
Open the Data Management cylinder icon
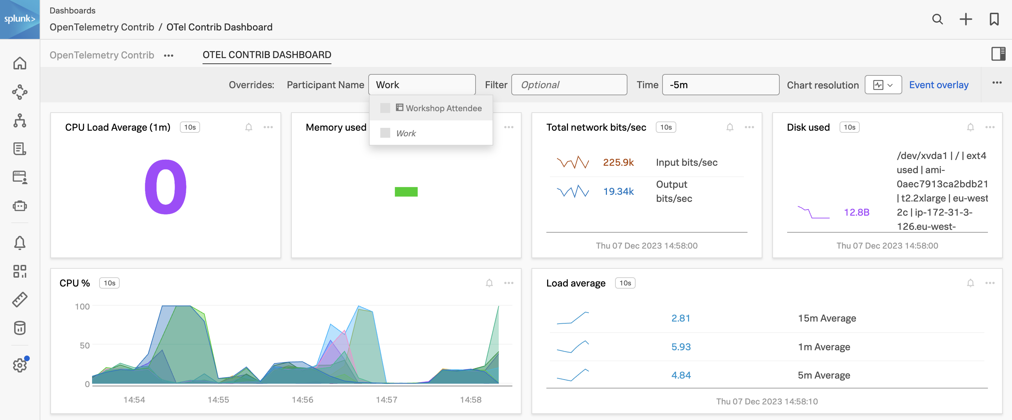click(x=19, y=328)
